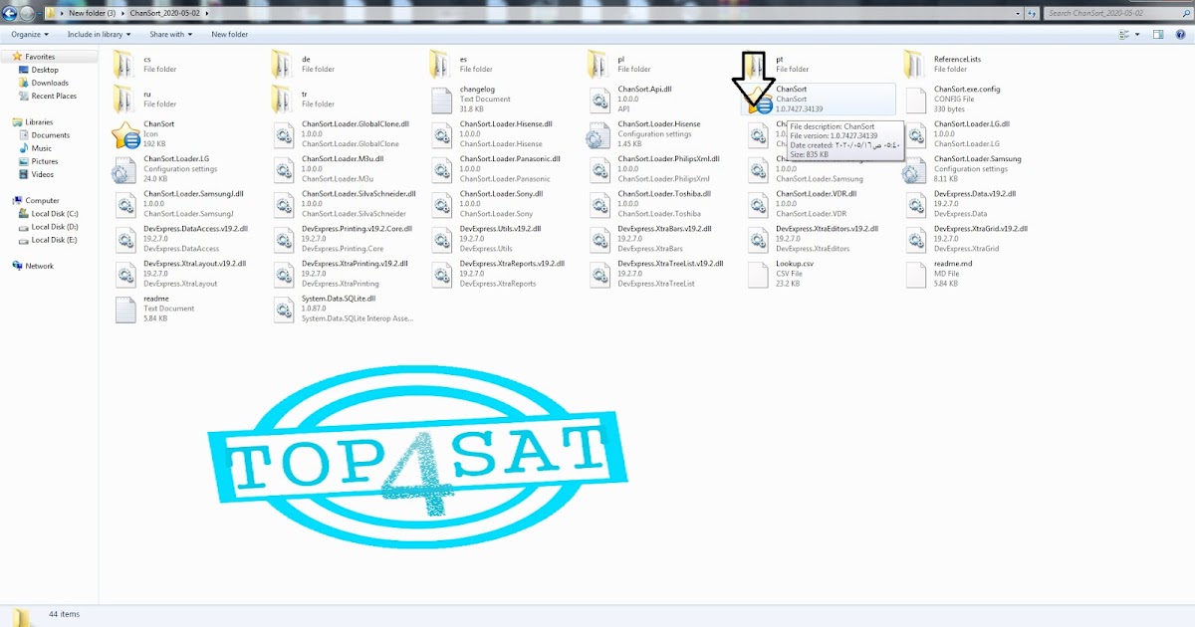Open the Include in library dropdown
Screen dimensions: 1195x627
point(99,34)
